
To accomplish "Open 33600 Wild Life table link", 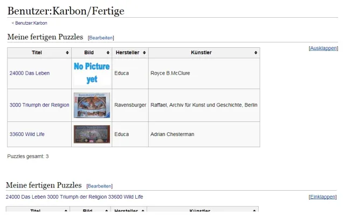I will pos(27,134).
